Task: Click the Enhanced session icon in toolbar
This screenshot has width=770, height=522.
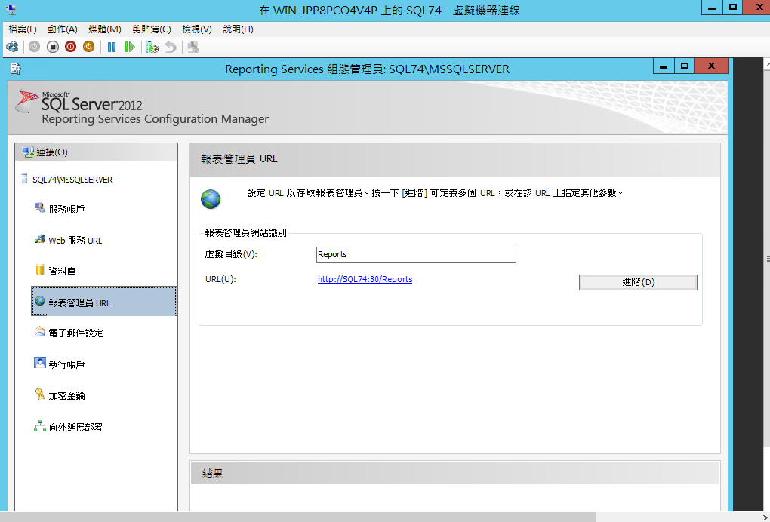Action: [x=193, y=47]
